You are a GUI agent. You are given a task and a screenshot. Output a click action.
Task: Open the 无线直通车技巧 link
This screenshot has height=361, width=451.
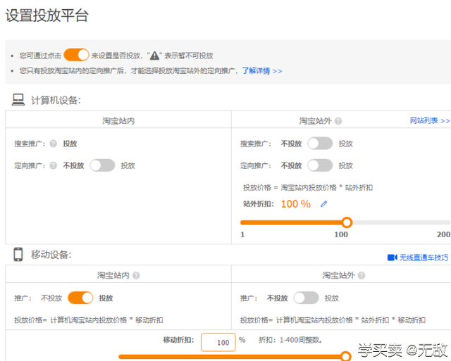[424, 258]
